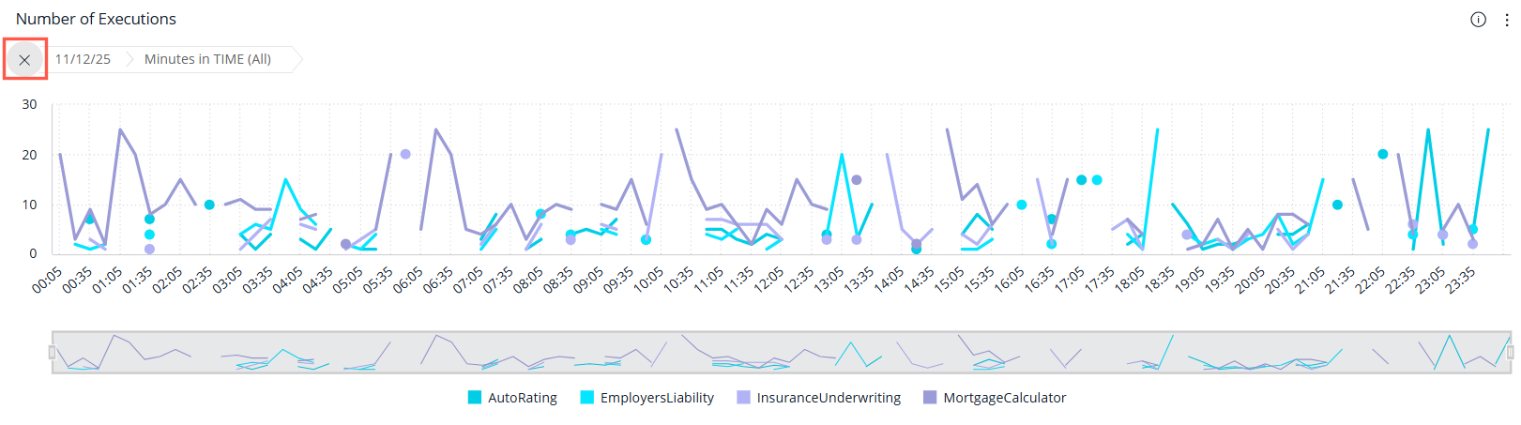1521x425 pixels.
Task: Grab the left handle of the range navigator
Action: pos(52,353)
